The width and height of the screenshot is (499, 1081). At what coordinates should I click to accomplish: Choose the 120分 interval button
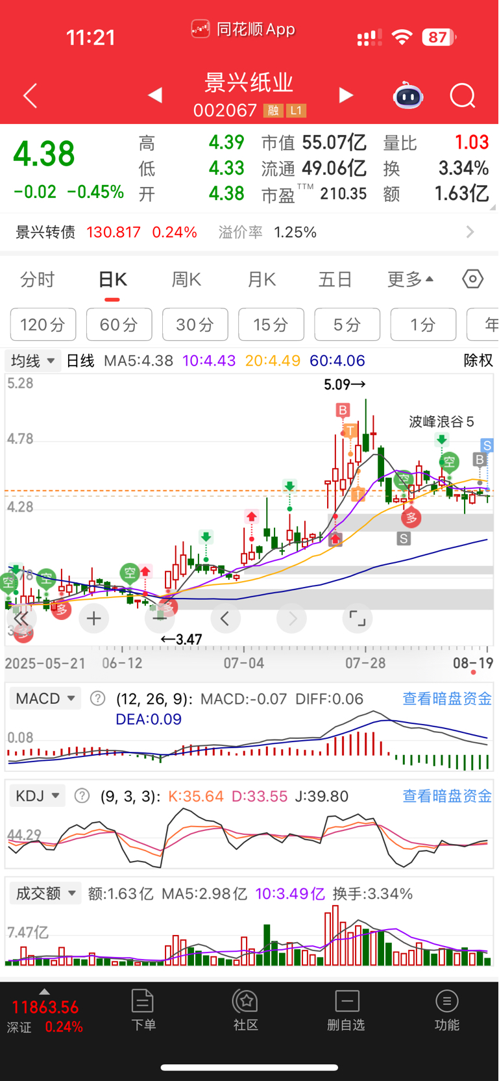point(43,324)
